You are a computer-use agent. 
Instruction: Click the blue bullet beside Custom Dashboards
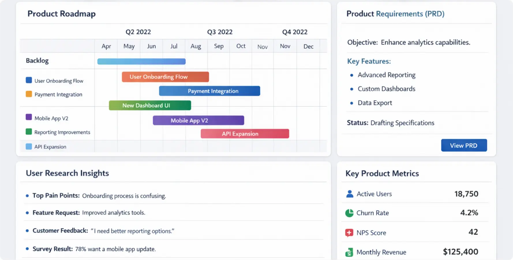(x=351, y=89)
